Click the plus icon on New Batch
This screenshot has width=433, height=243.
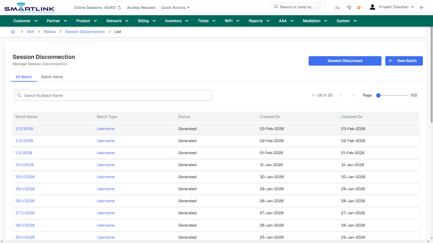(x=390, y=61)
